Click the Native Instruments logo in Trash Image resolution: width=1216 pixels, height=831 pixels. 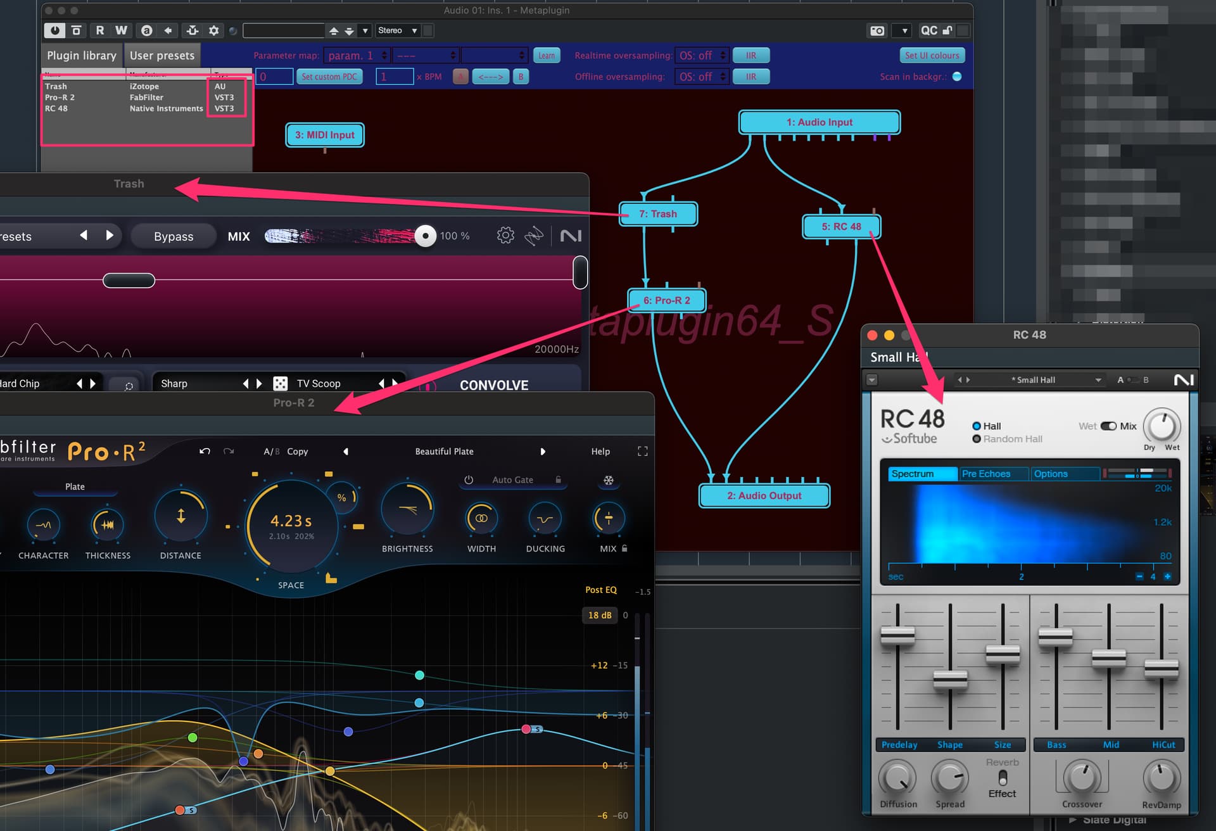(x=571, y=236)
